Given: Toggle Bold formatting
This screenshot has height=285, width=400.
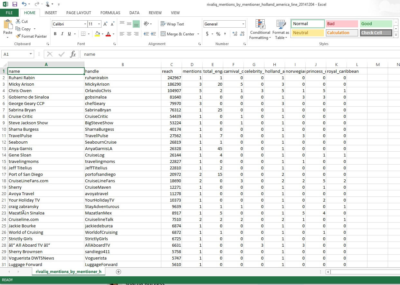Looking at the screenshot, I should [x=55, y=34].
